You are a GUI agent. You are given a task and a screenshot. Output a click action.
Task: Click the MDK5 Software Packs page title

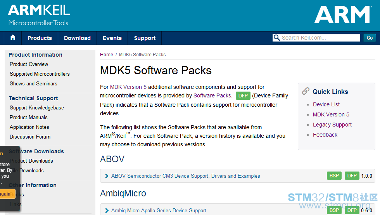(156, 70)
